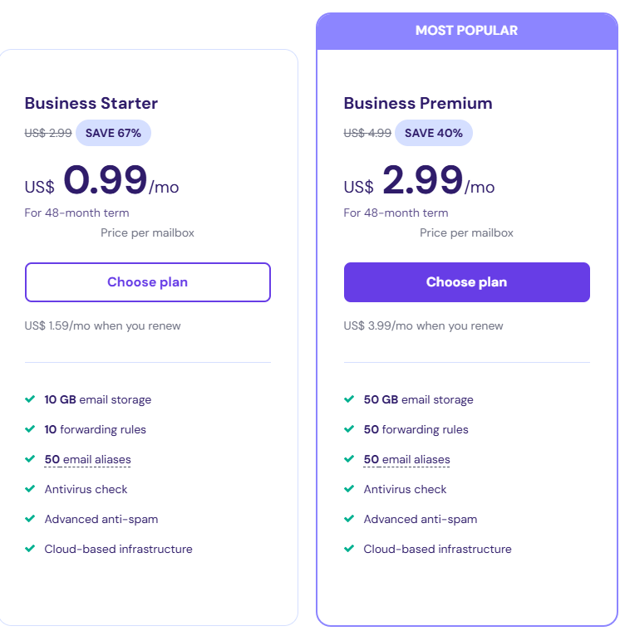Click checkmark beside 10 GB email storage

(30, 399)
